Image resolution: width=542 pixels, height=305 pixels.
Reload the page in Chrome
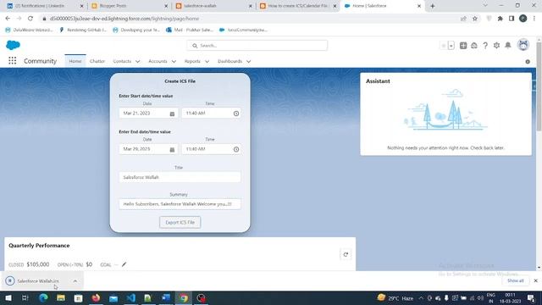(30, 19)
